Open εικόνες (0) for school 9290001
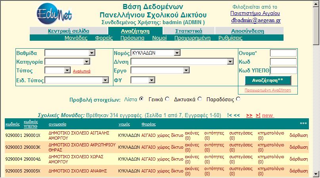Viewport: 320px width, 178px height. (192, 135)
